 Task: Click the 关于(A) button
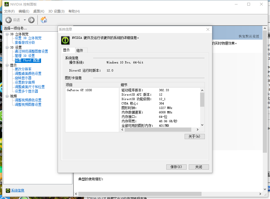195,137
